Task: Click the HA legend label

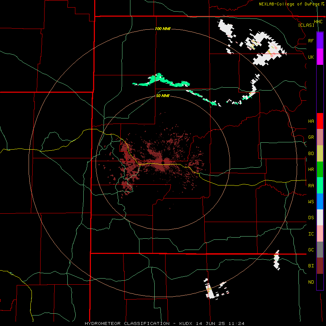Action: coord(311,121)
